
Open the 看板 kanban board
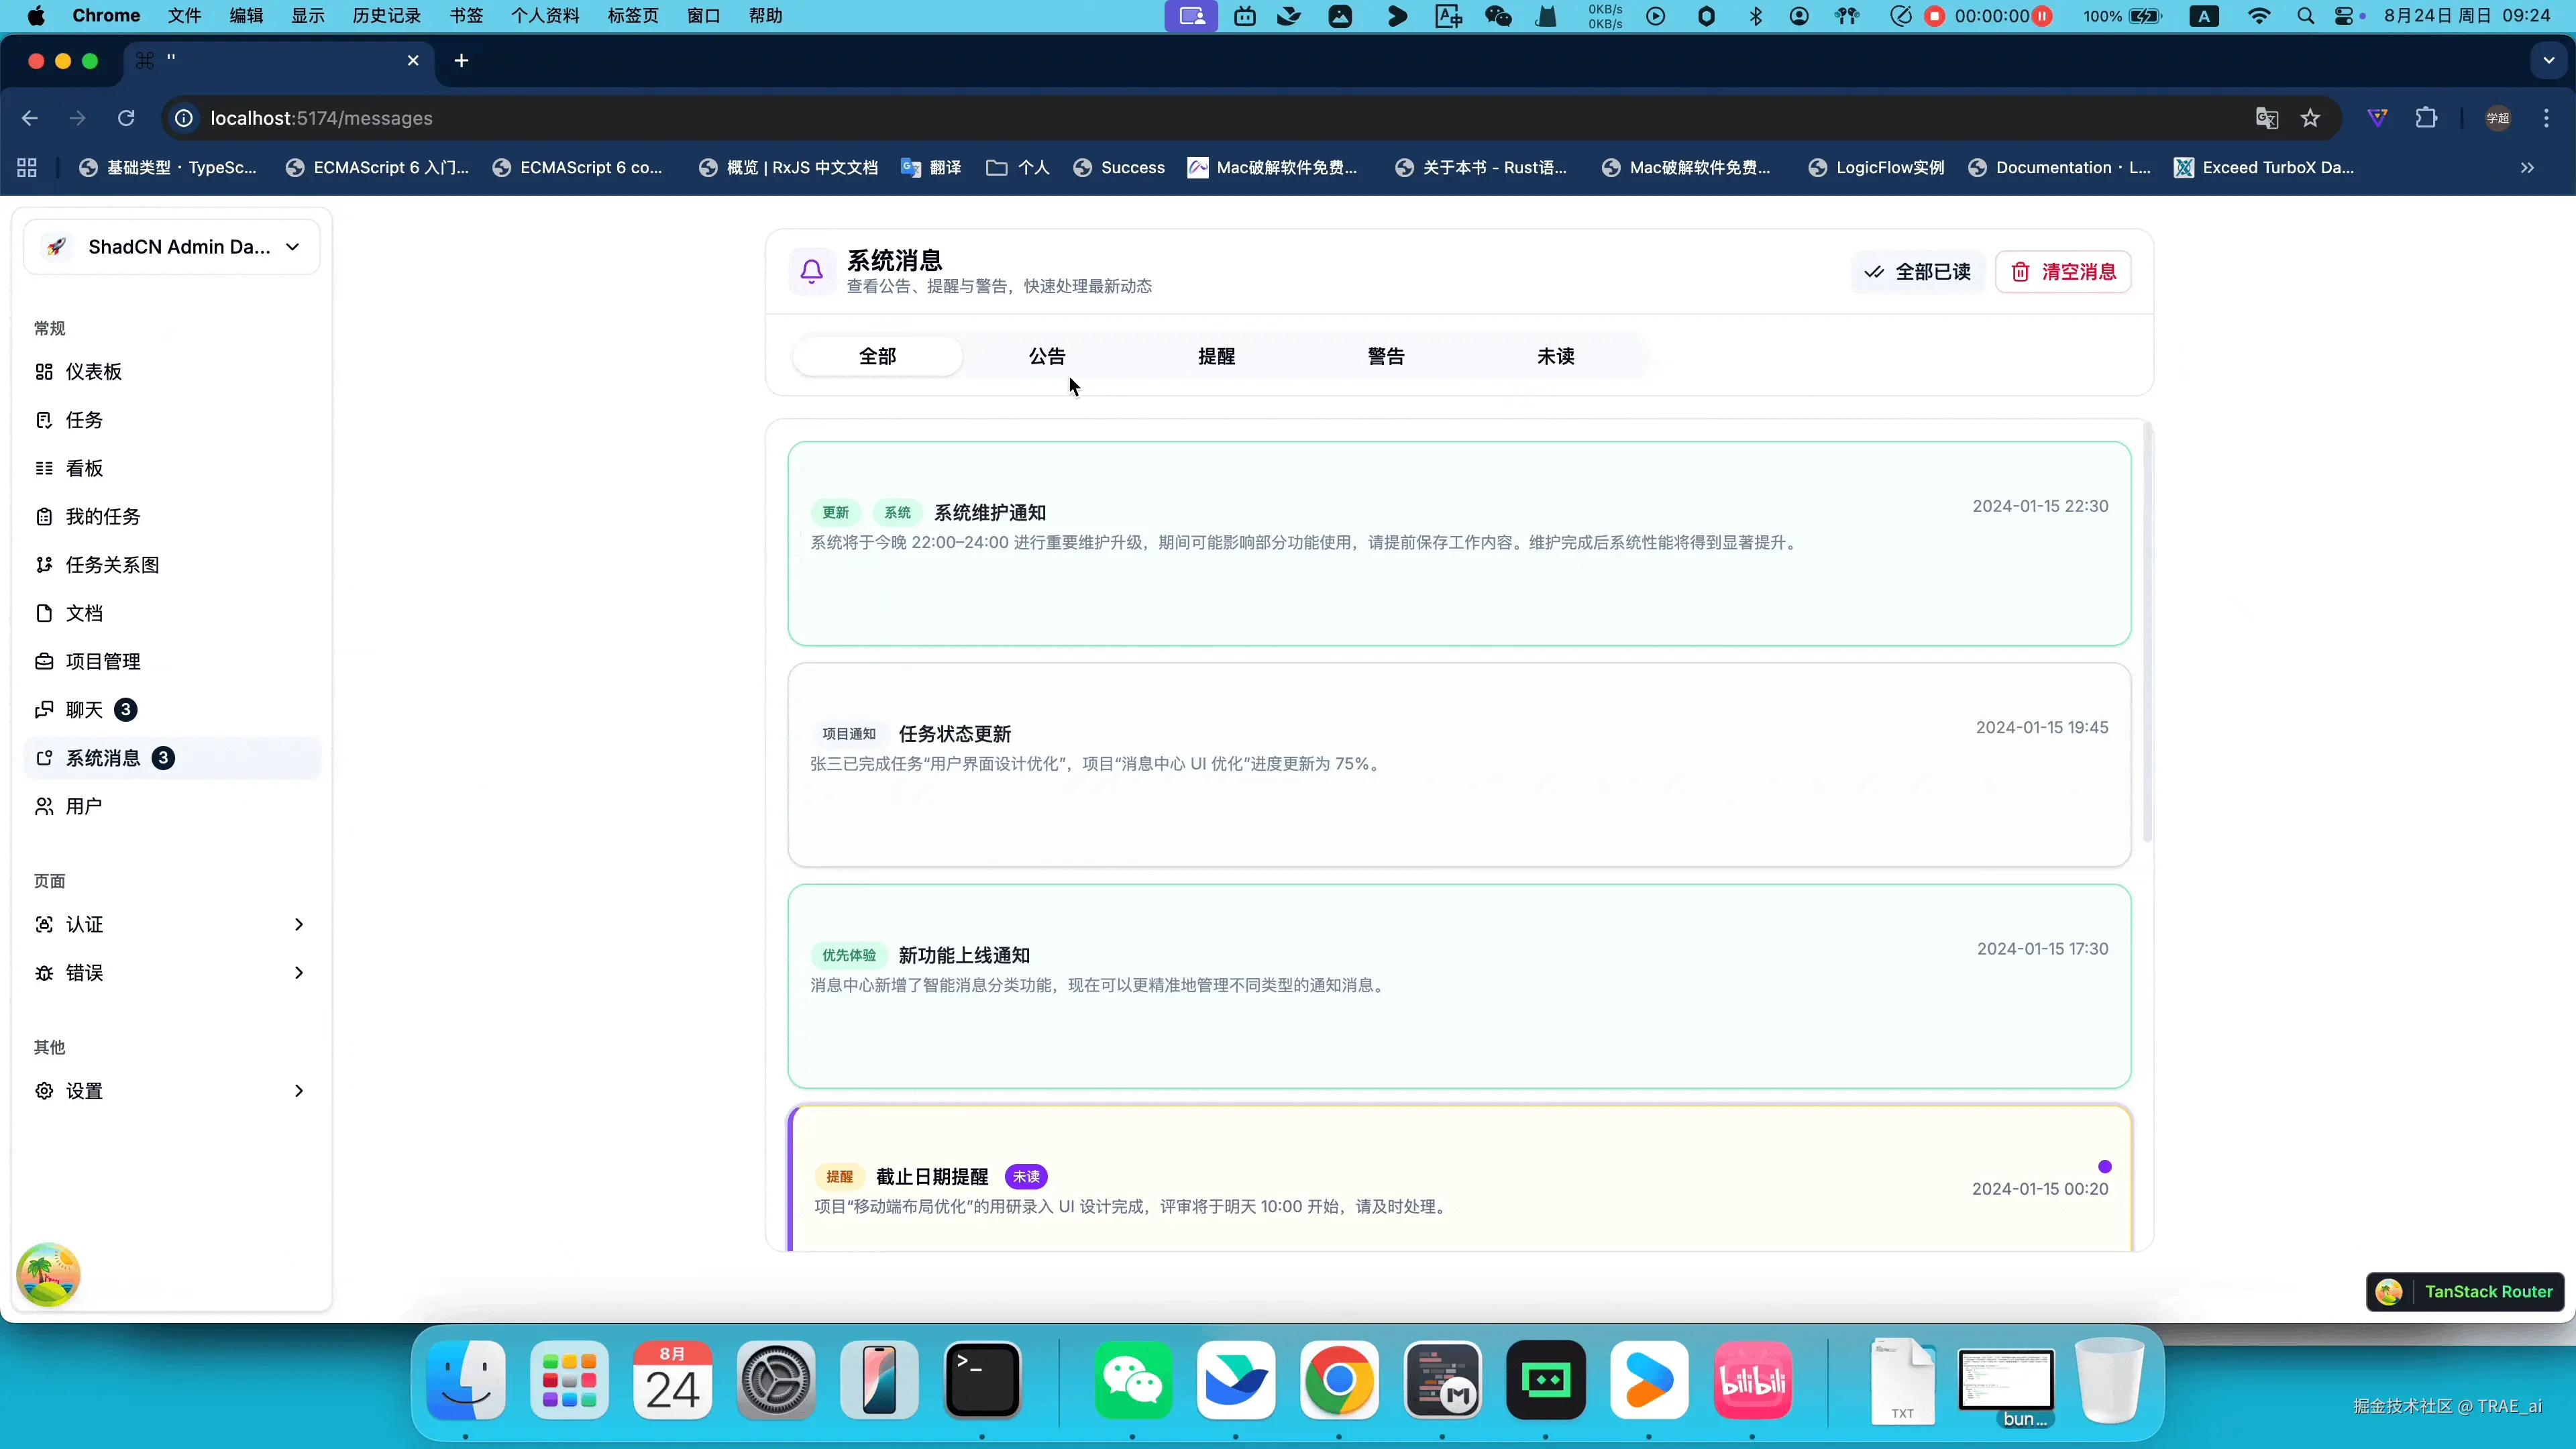(x=84, y=467)
